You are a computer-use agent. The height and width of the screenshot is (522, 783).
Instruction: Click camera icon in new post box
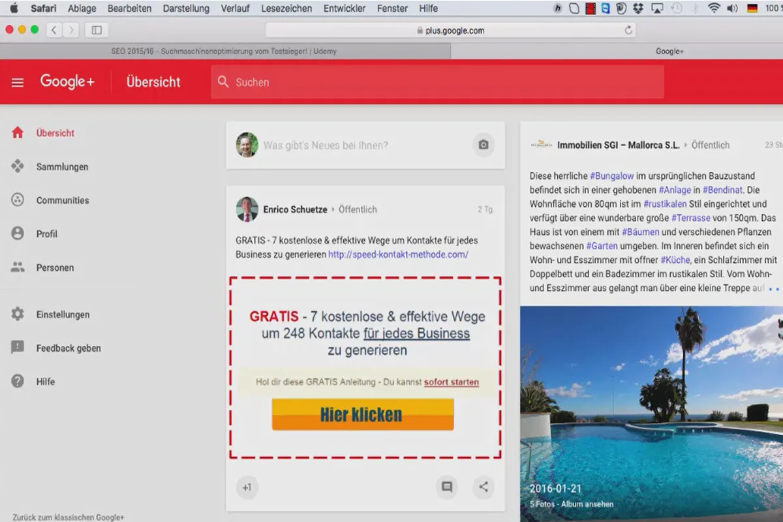pos(484,145)
